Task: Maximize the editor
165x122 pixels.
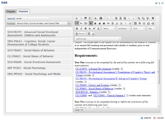Action: [x=89, y=33]
